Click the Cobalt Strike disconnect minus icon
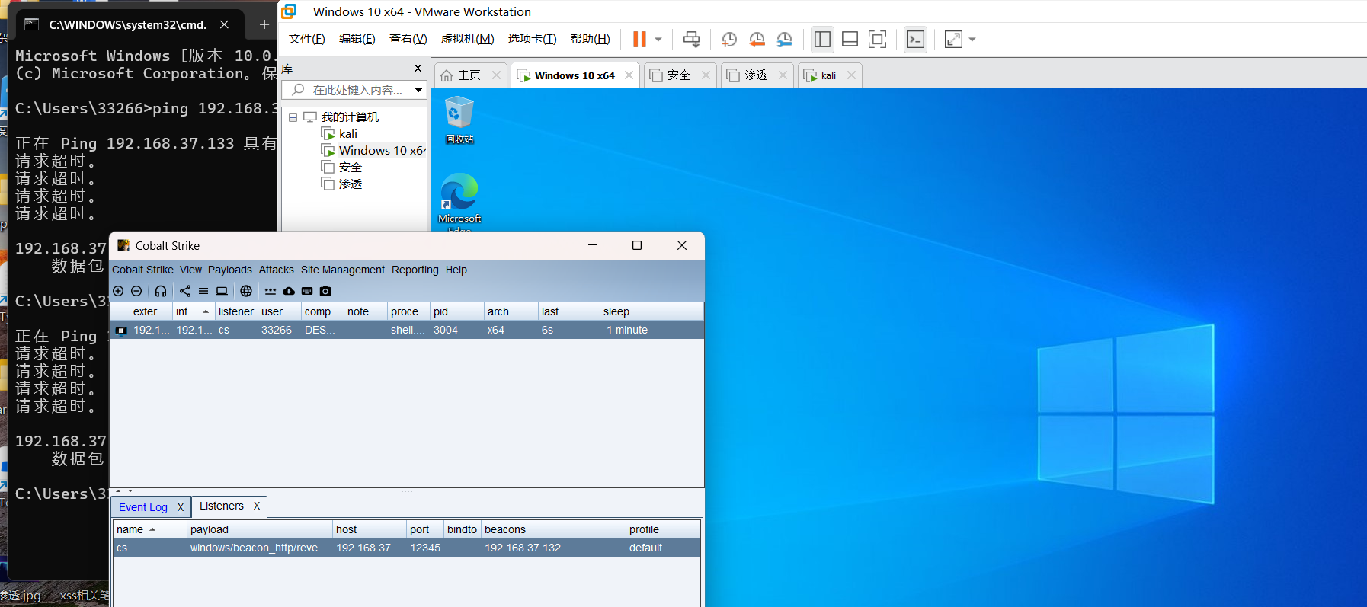Image resolution: width=1367 pixels, height=607 pixels. 136,291
